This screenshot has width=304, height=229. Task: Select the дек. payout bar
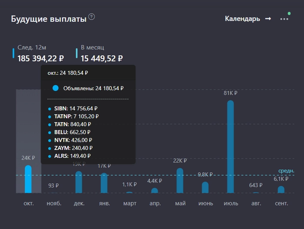[x=79, y=182]
